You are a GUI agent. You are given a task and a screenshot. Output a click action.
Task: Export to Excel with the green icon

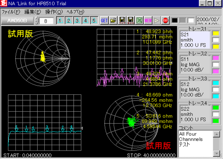coord(139,21)
